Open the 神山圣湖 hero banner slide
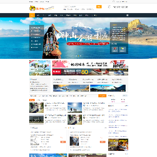Screen dimensions: 157x157 tap(78, 38)
